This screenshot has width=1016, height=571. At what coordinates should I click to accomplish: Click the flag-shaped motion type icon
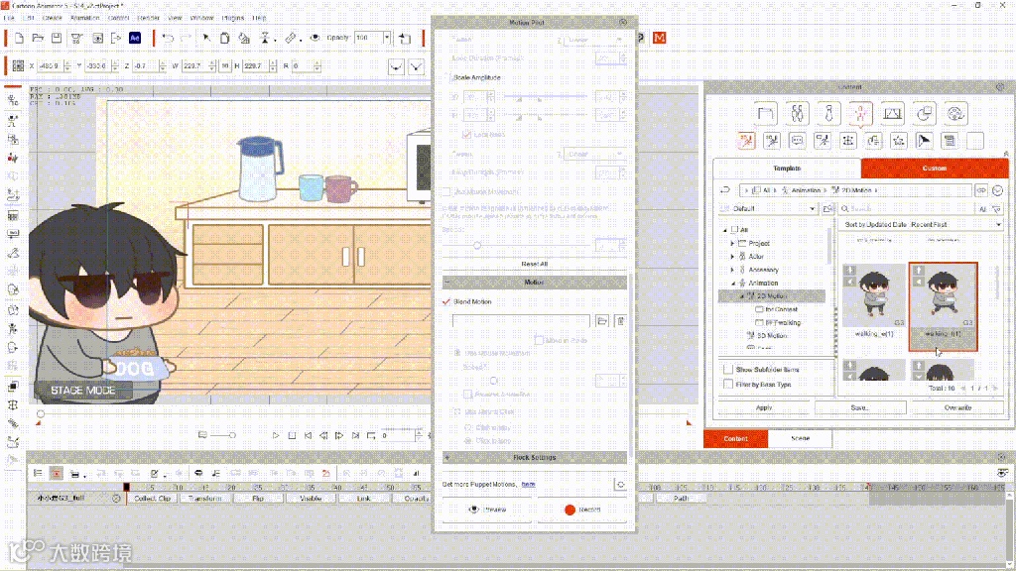coord(924,141)
